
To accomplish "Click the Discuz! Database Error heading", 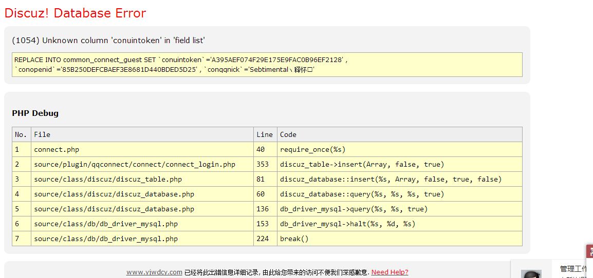I will (x=75, y=13).
